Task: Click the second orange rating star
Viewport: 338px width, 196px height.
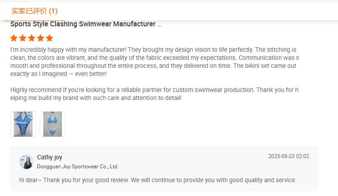Action: pos(23,38)
